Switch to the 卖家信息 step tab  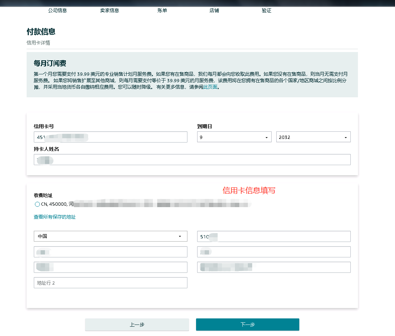click(109, 10)
